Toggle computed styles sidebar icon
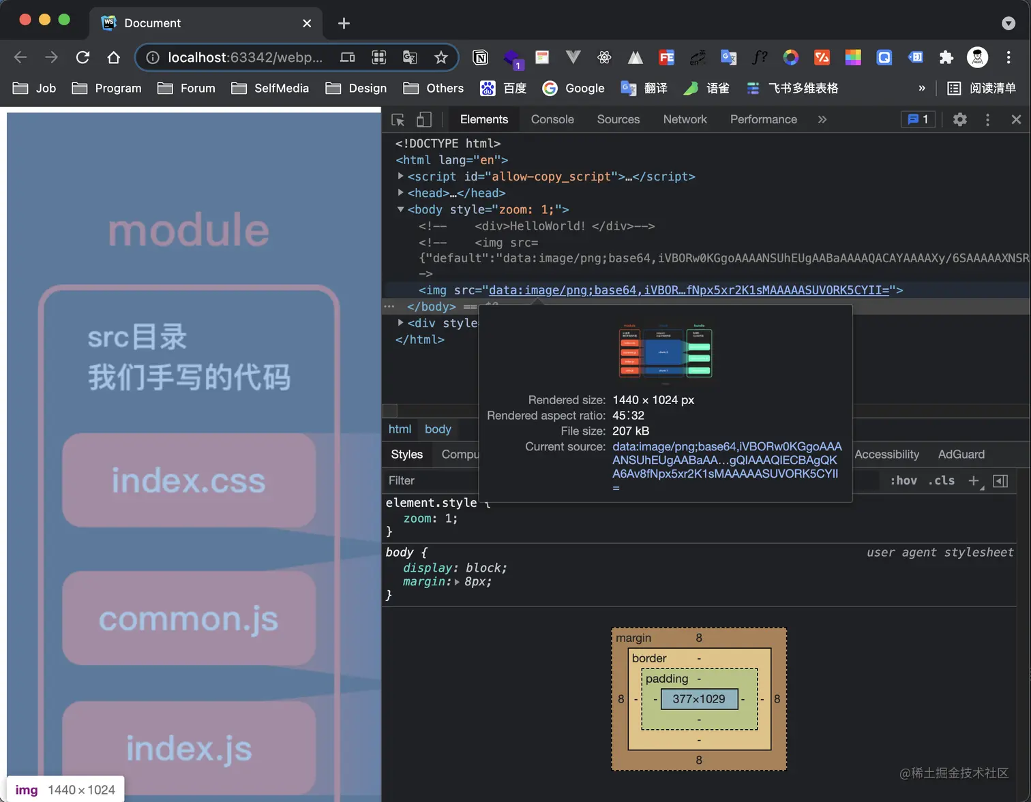Image resolution: width=1031 pixels, height=802 pixels. pos(1000,481)
